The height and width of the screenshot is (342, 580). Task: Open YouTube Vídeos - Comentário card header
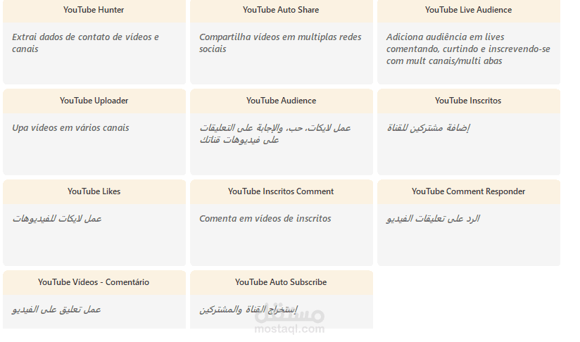94,282
